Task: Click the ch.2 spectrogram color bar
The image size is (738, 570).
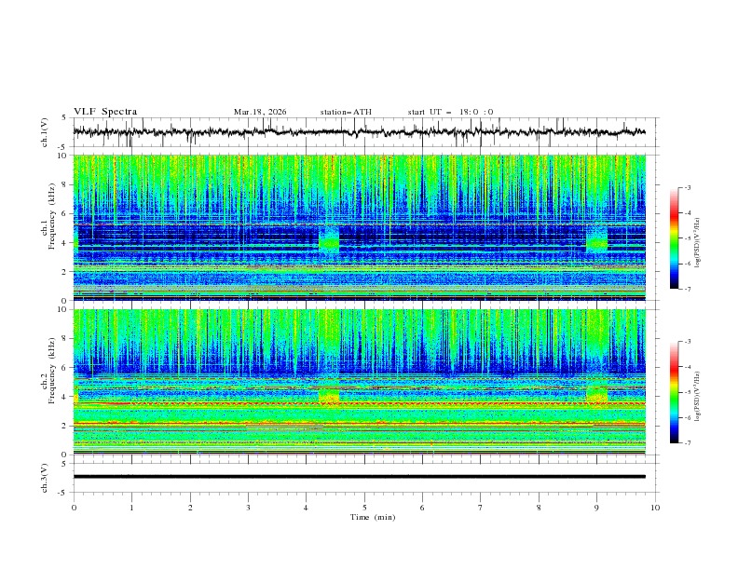Action: point(674,392)
